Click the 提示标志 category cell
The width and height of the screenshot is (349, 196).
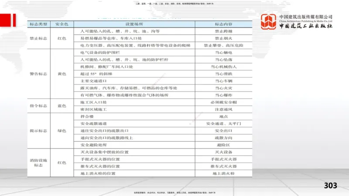tap(39, 131)
